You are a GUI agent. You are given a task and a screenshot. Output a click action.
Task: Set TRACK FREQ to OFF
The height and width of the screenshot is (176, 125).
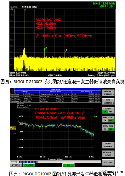(x=111, y=129)
